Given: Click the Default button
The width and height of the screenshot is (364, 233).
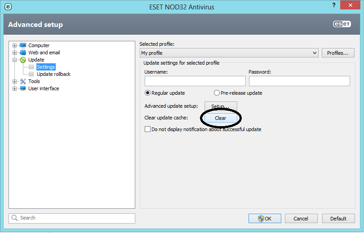Looking at the screenshot, I should [338, 219].
